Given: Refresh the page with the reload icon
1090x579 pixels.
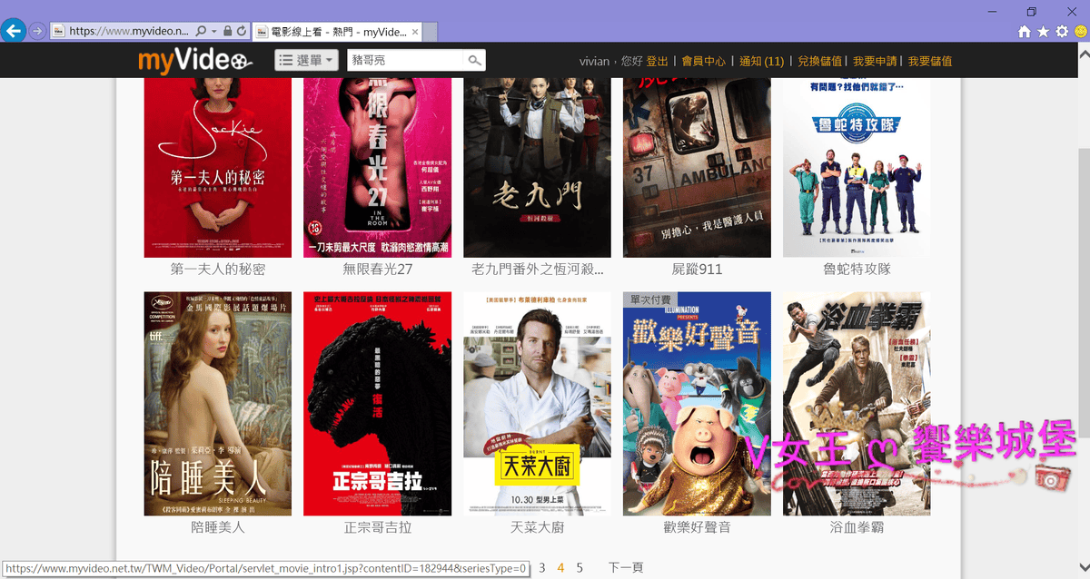Looking at the screenshot, I should pyautogui.click(x=242, y=31).
